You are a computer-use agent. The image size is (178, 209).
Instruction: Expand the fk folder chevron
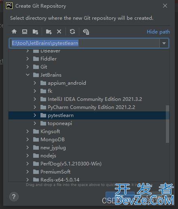click(x=35, y=91)
